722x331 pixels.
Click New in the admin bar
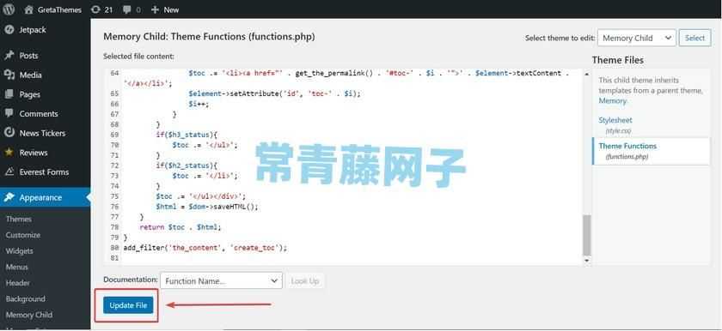pos(171,9)
